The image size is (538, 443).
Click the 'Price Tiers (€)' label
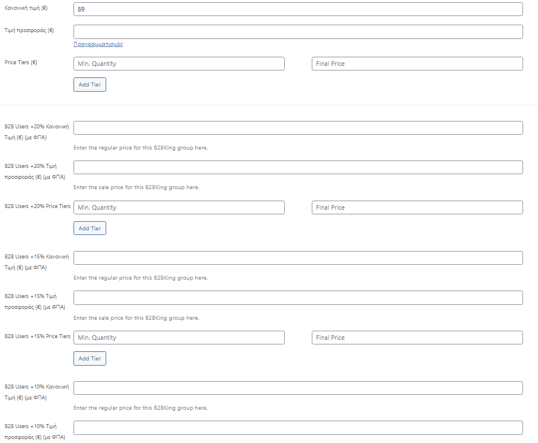[x=21, y=62]
